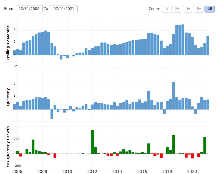The image size is (217, 174).
Task: Click the tall green YoY bar in 2007
Action: tap(33, 146)
